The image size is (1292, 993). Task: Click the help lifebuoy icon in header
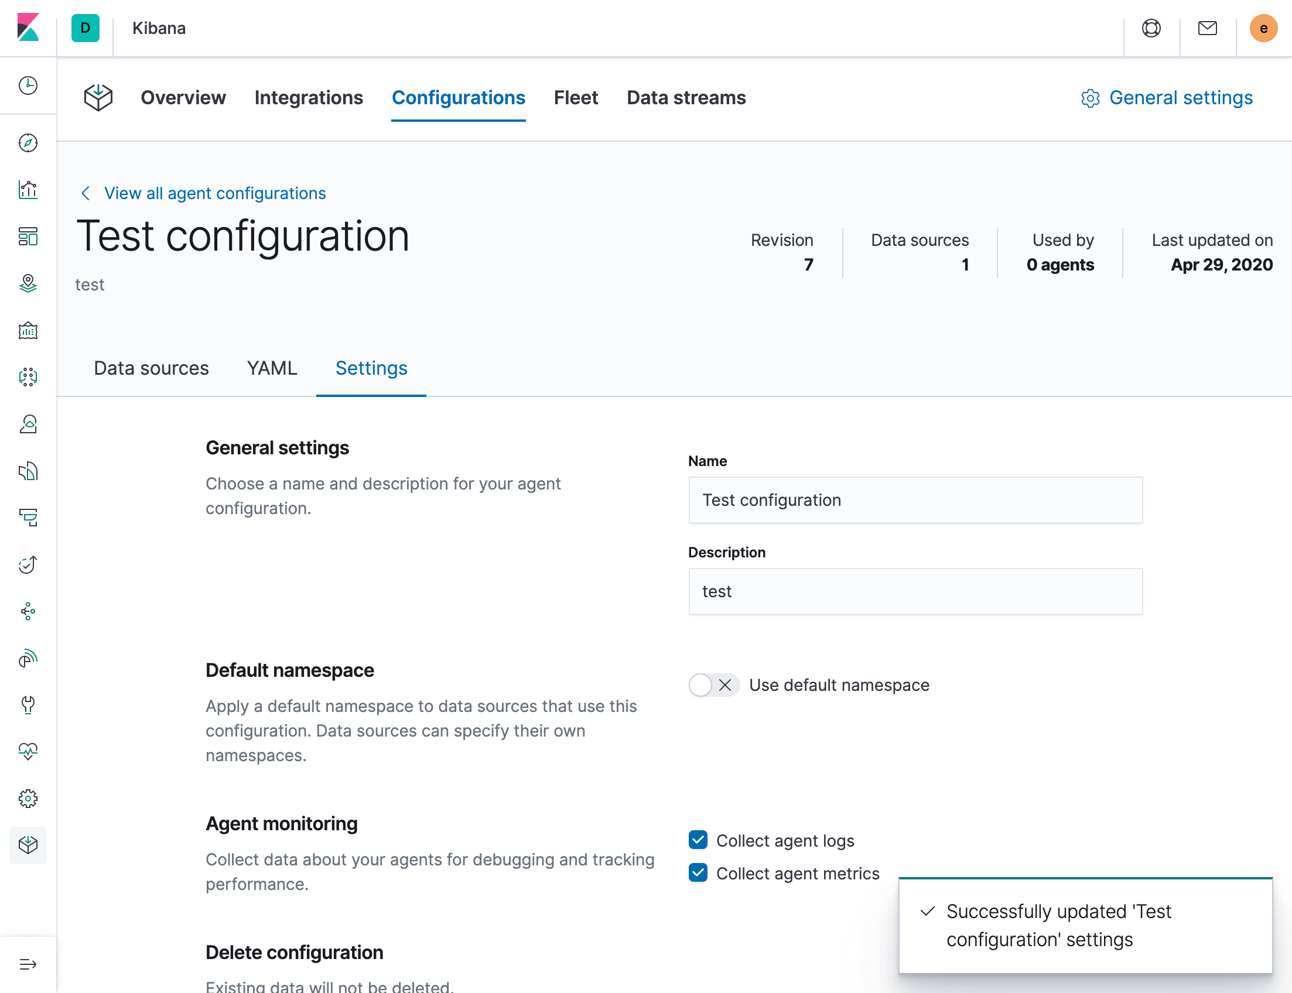pyautogui.click(x=1151, y=28)
